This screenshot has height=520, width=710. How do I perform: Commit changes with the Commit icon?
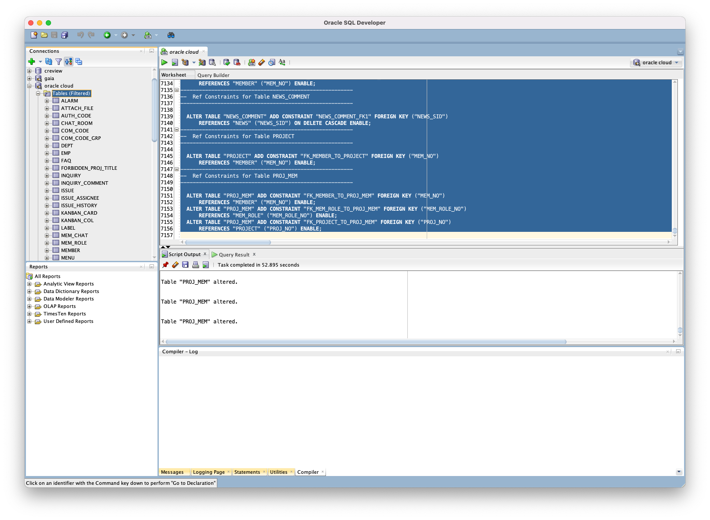coord(227,62)
